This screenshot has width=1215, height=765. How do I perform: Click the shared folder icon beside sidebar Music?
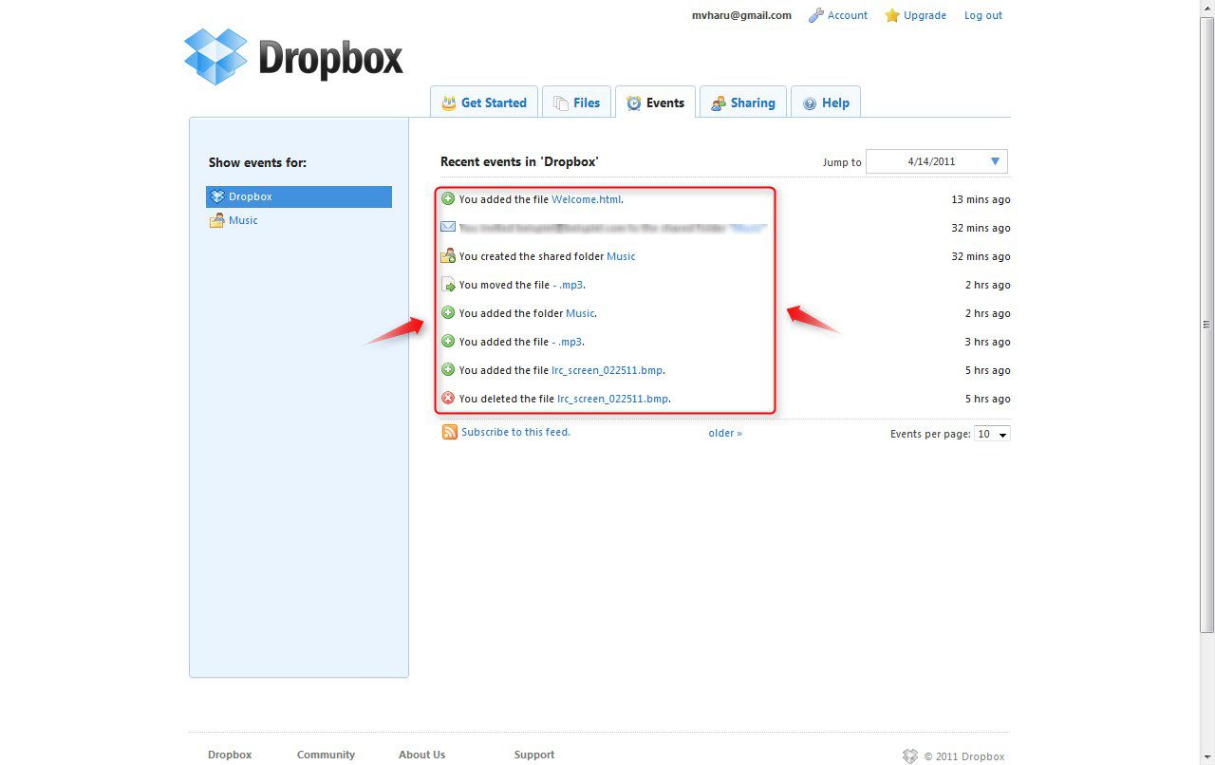pos(217,220)
